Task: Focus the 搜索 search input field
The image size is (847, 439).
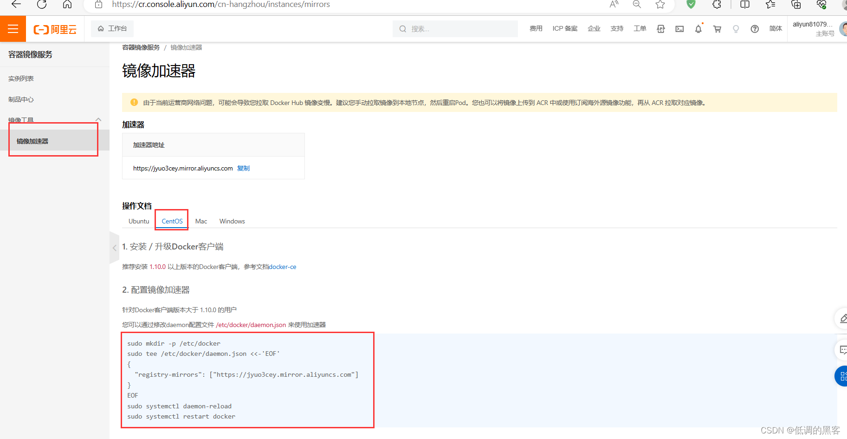Action: pos(455,29)
